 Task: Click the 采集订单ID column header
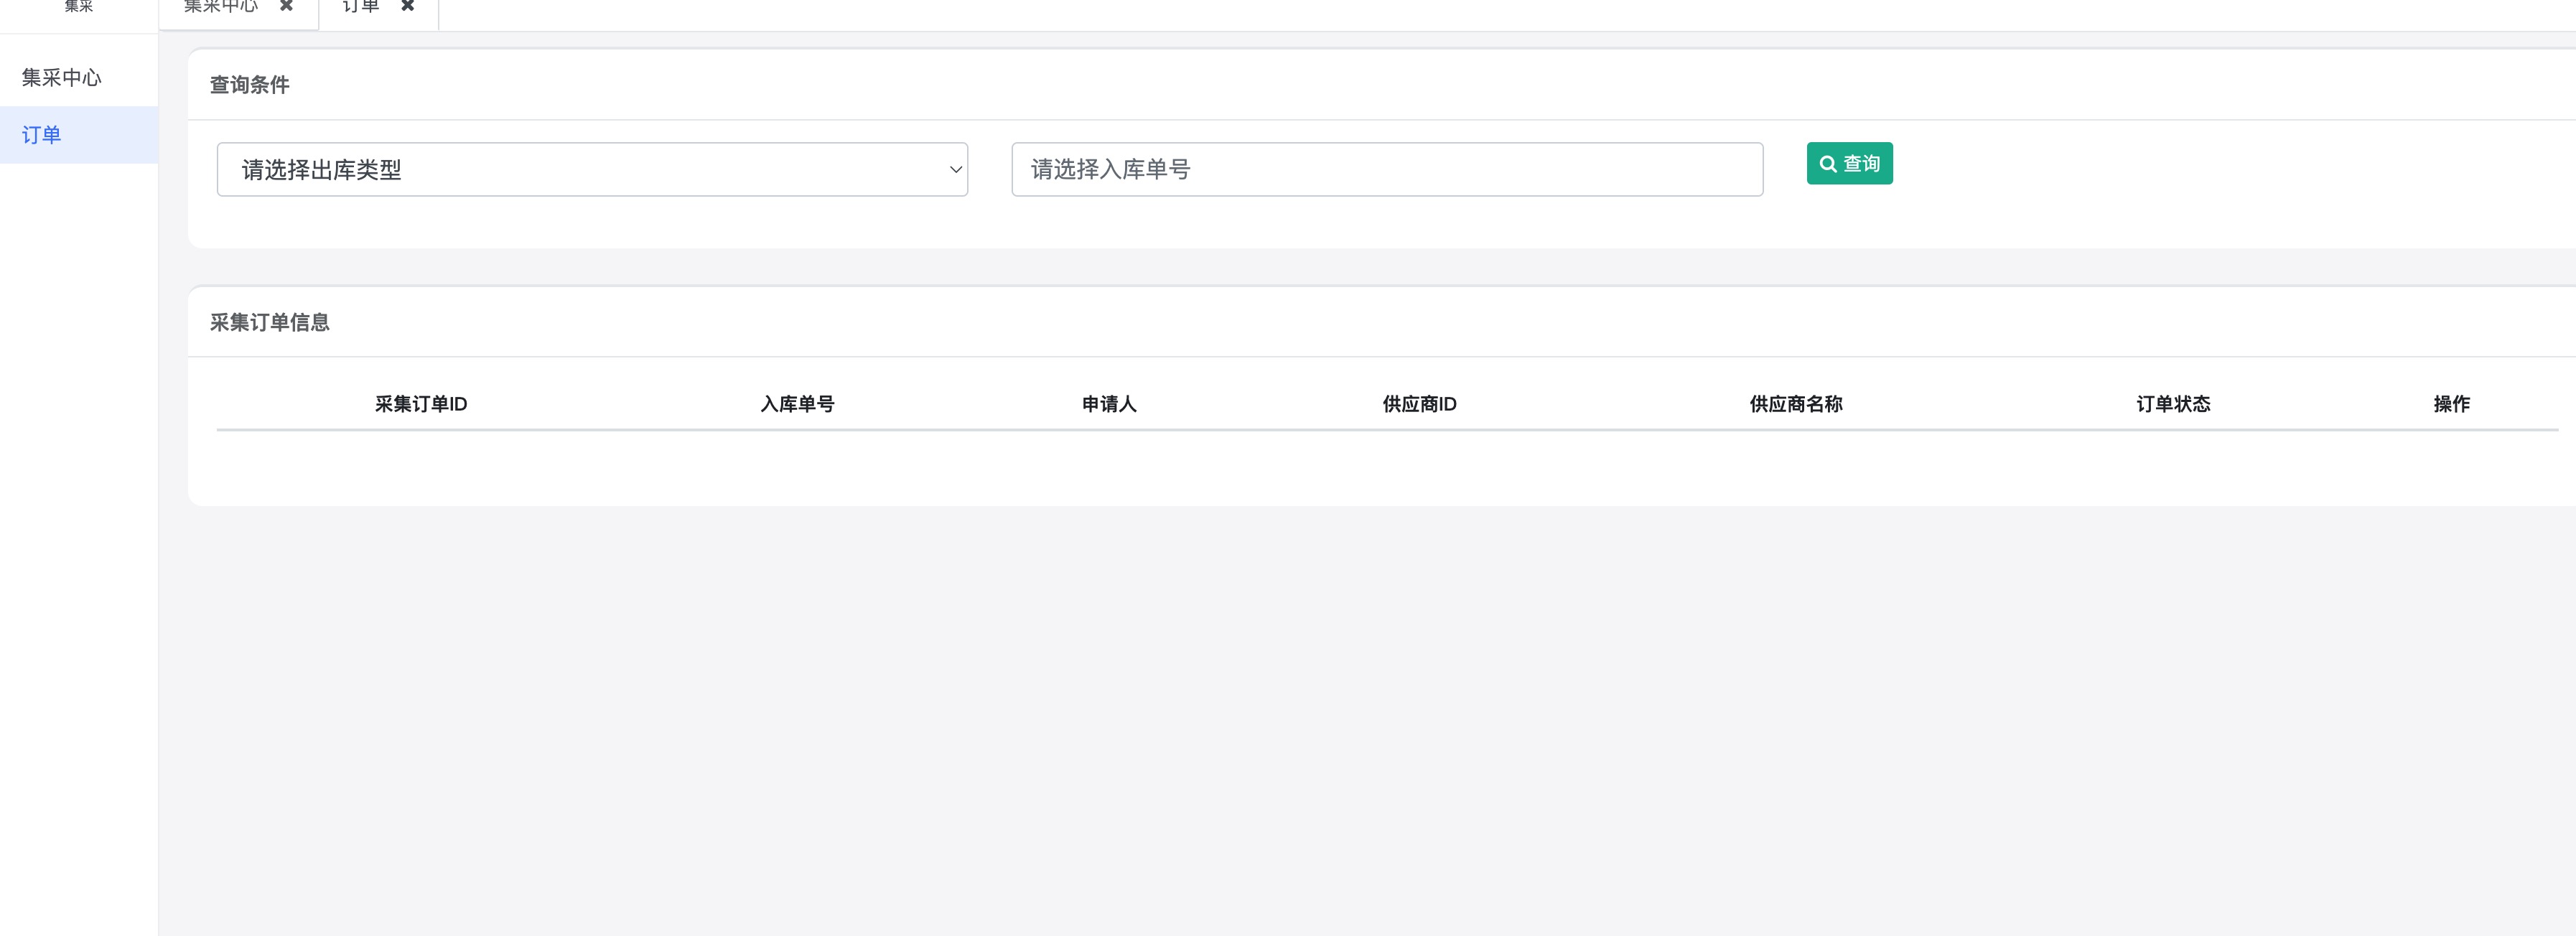(x=421, y=404)
